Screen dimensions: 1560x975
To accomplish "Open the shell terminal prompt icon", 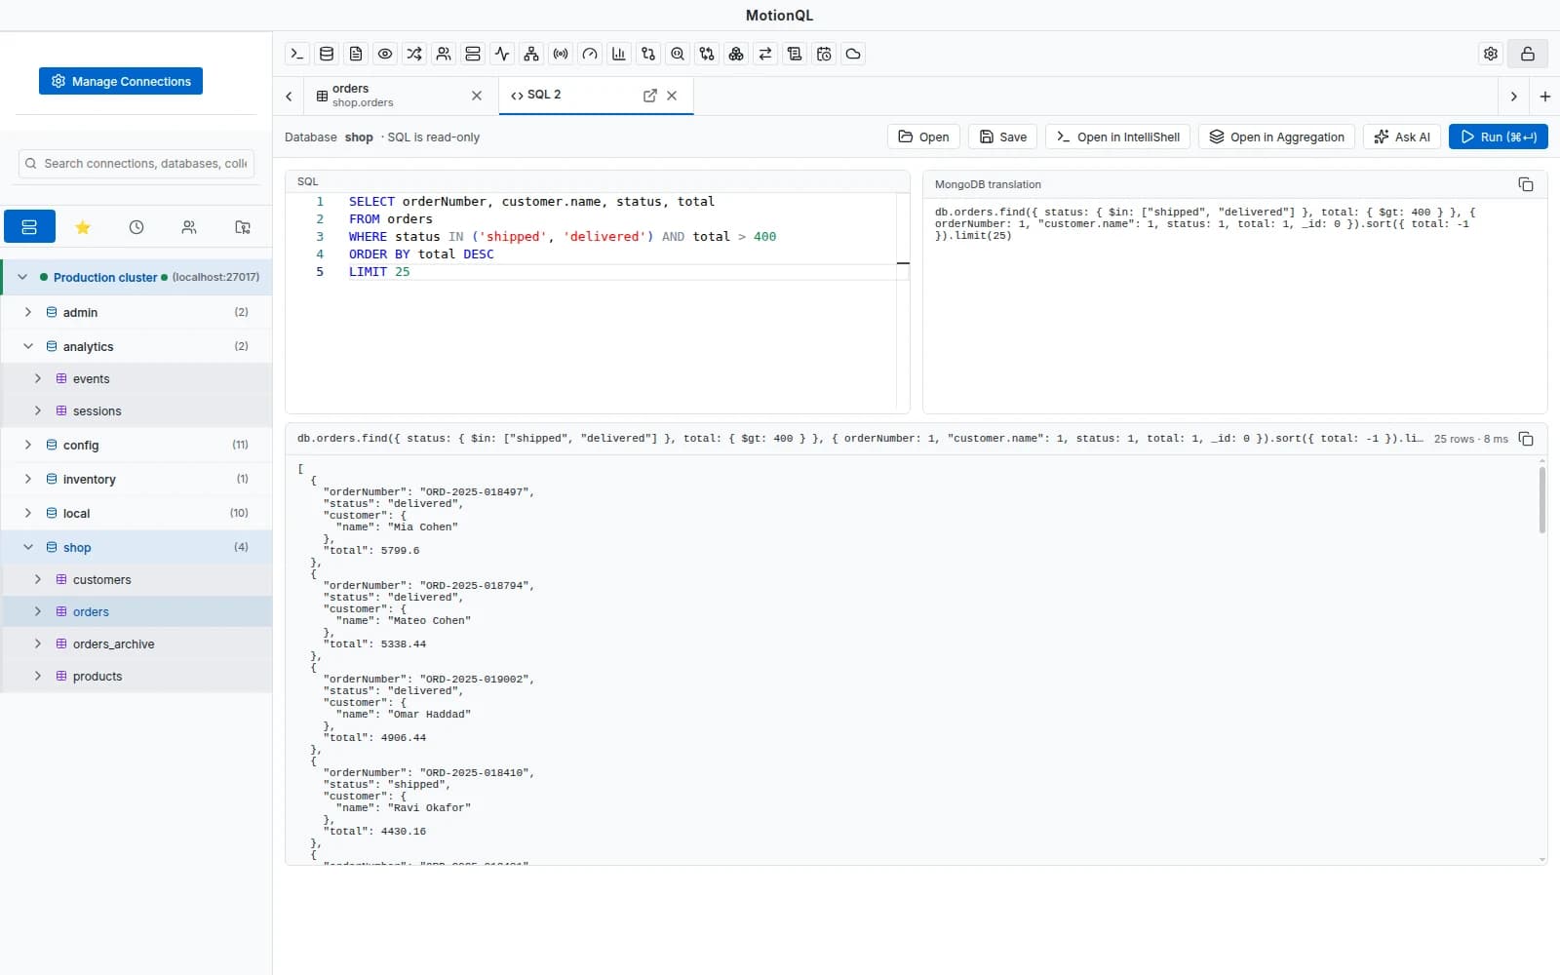I will coord(297,54).
